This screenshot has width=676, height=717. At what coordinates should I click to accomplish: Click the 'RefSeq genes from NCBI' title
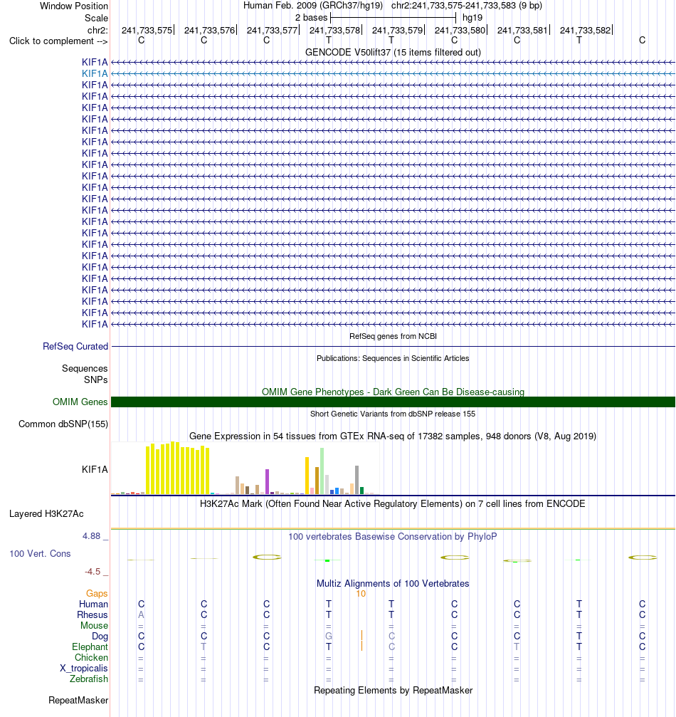click(x=393, y=336)
